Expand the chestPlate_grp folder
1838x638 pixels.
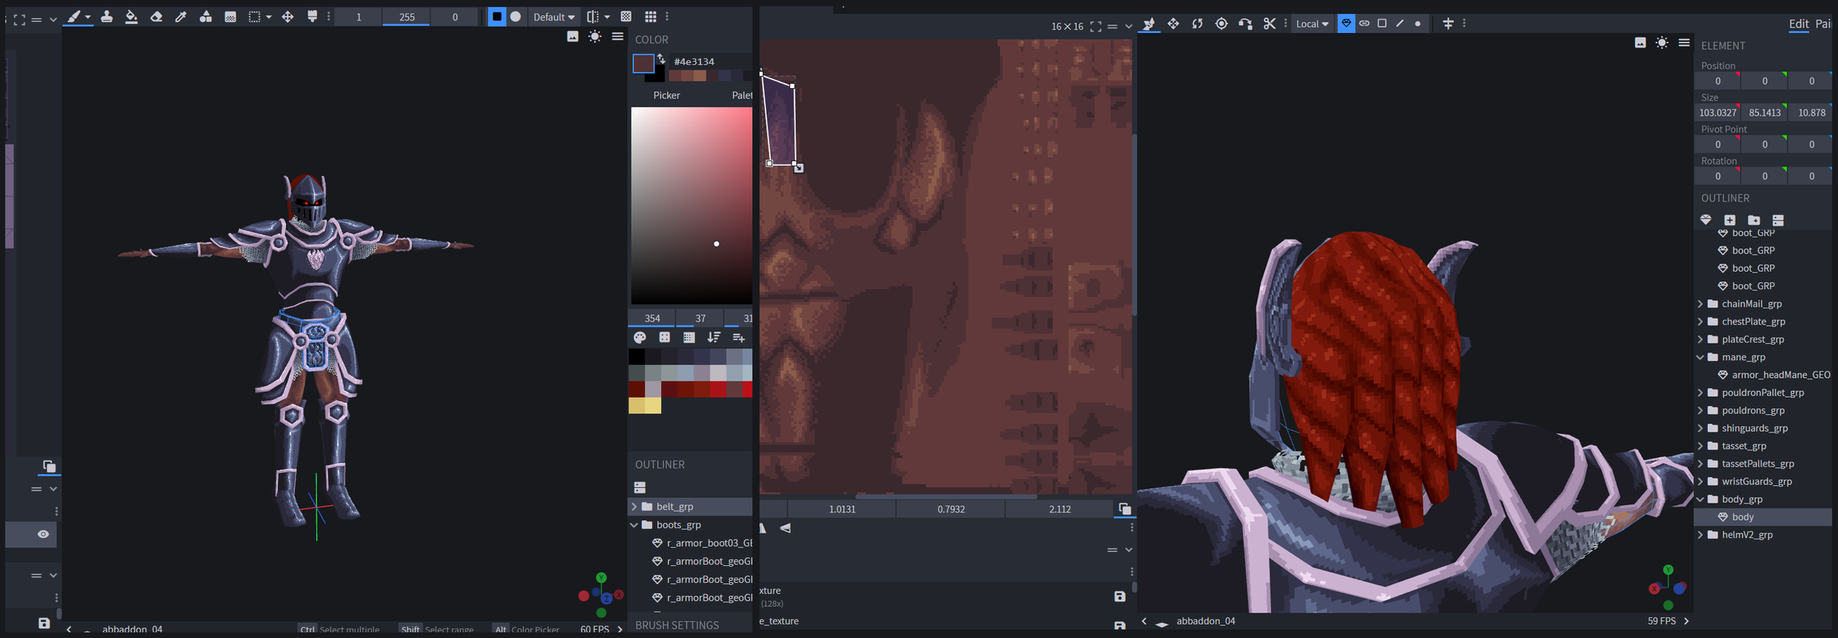click(1700, 321)
